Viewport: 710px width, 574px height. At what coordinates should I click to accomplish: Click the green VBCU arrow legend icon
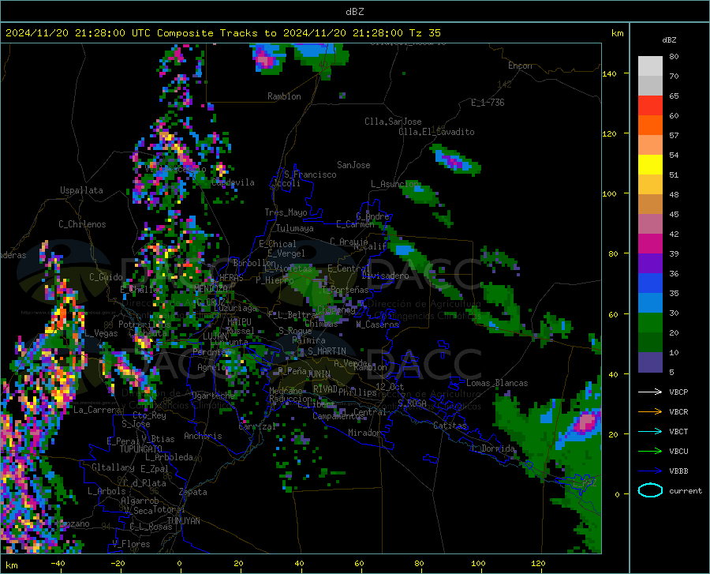coord(650,452)
